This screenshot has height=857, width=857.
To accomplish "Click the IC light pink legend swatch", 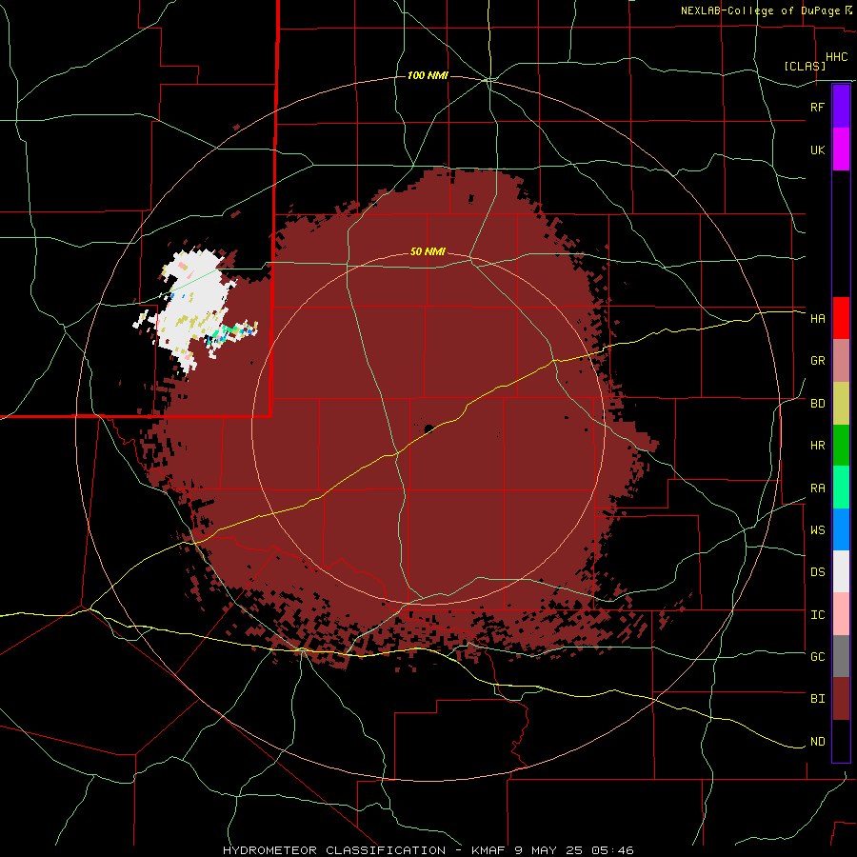I will point(841,614).
